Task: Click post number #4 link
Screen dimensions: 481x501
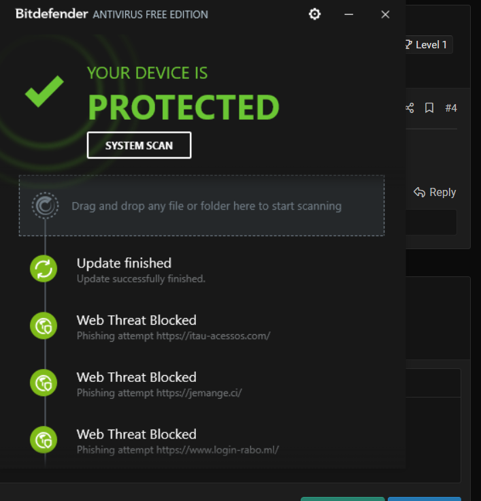Action: tap(451, 108)
